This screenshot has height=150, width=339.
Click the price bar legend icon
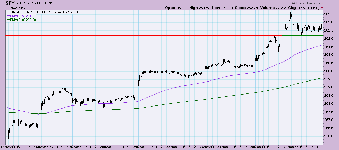coord(9,12)
